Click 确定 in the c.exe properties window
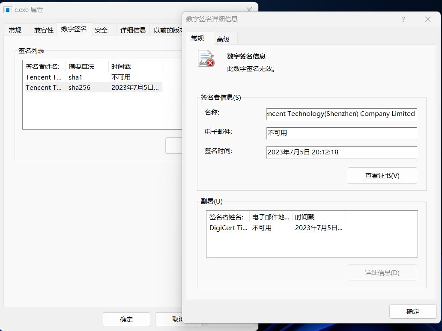Viewport: 442px width, 331px height. (x=126, y=319)
